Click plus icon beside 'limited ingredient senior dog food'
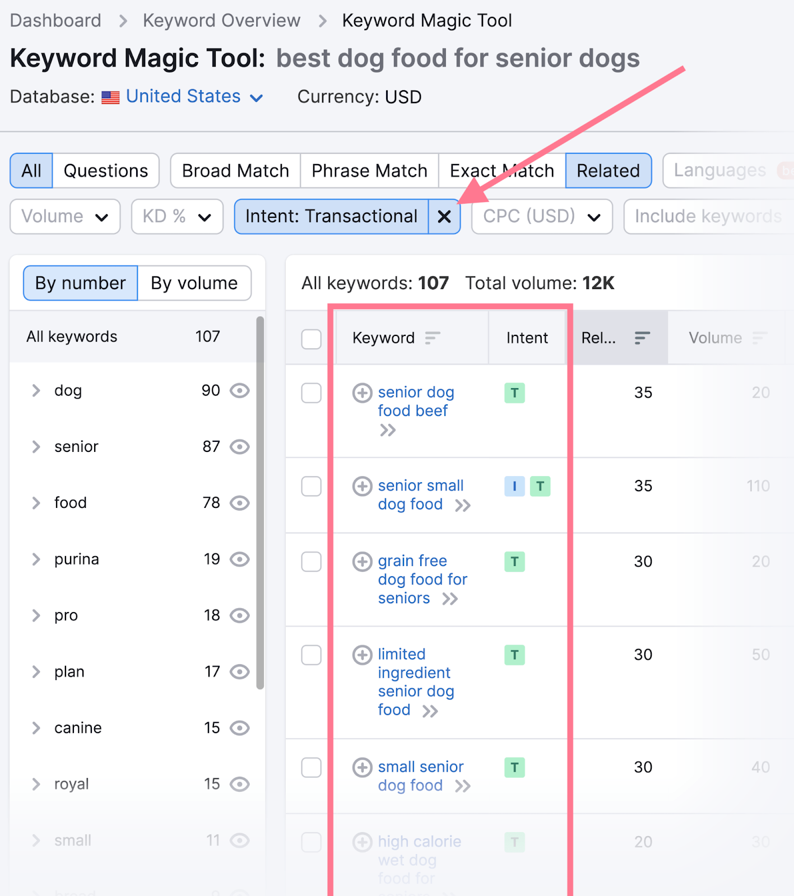The width and height of the screenshot is (794, 896). (362, 655)
